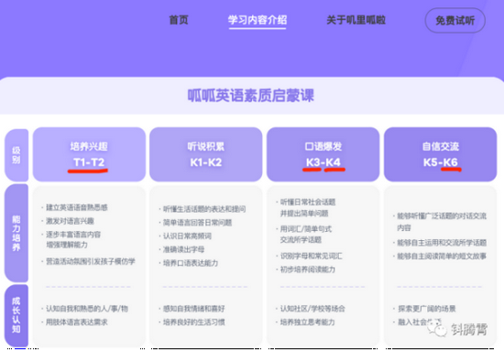Click the text 培养独立思考能力

(308, 322)
